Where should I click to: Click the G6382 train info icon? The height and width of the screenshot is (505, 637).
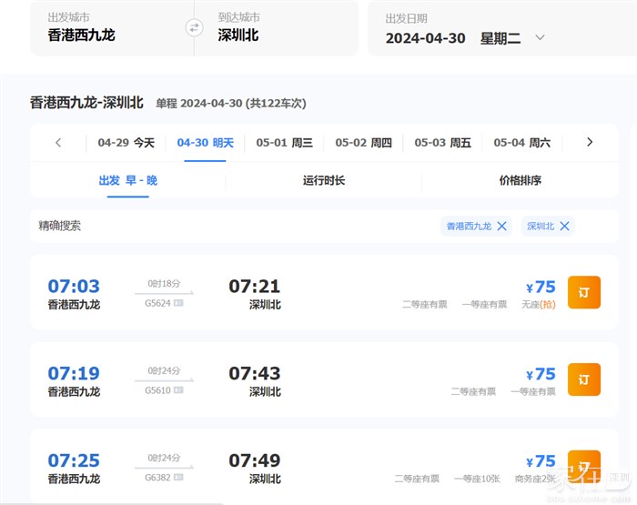click(178, 477)
